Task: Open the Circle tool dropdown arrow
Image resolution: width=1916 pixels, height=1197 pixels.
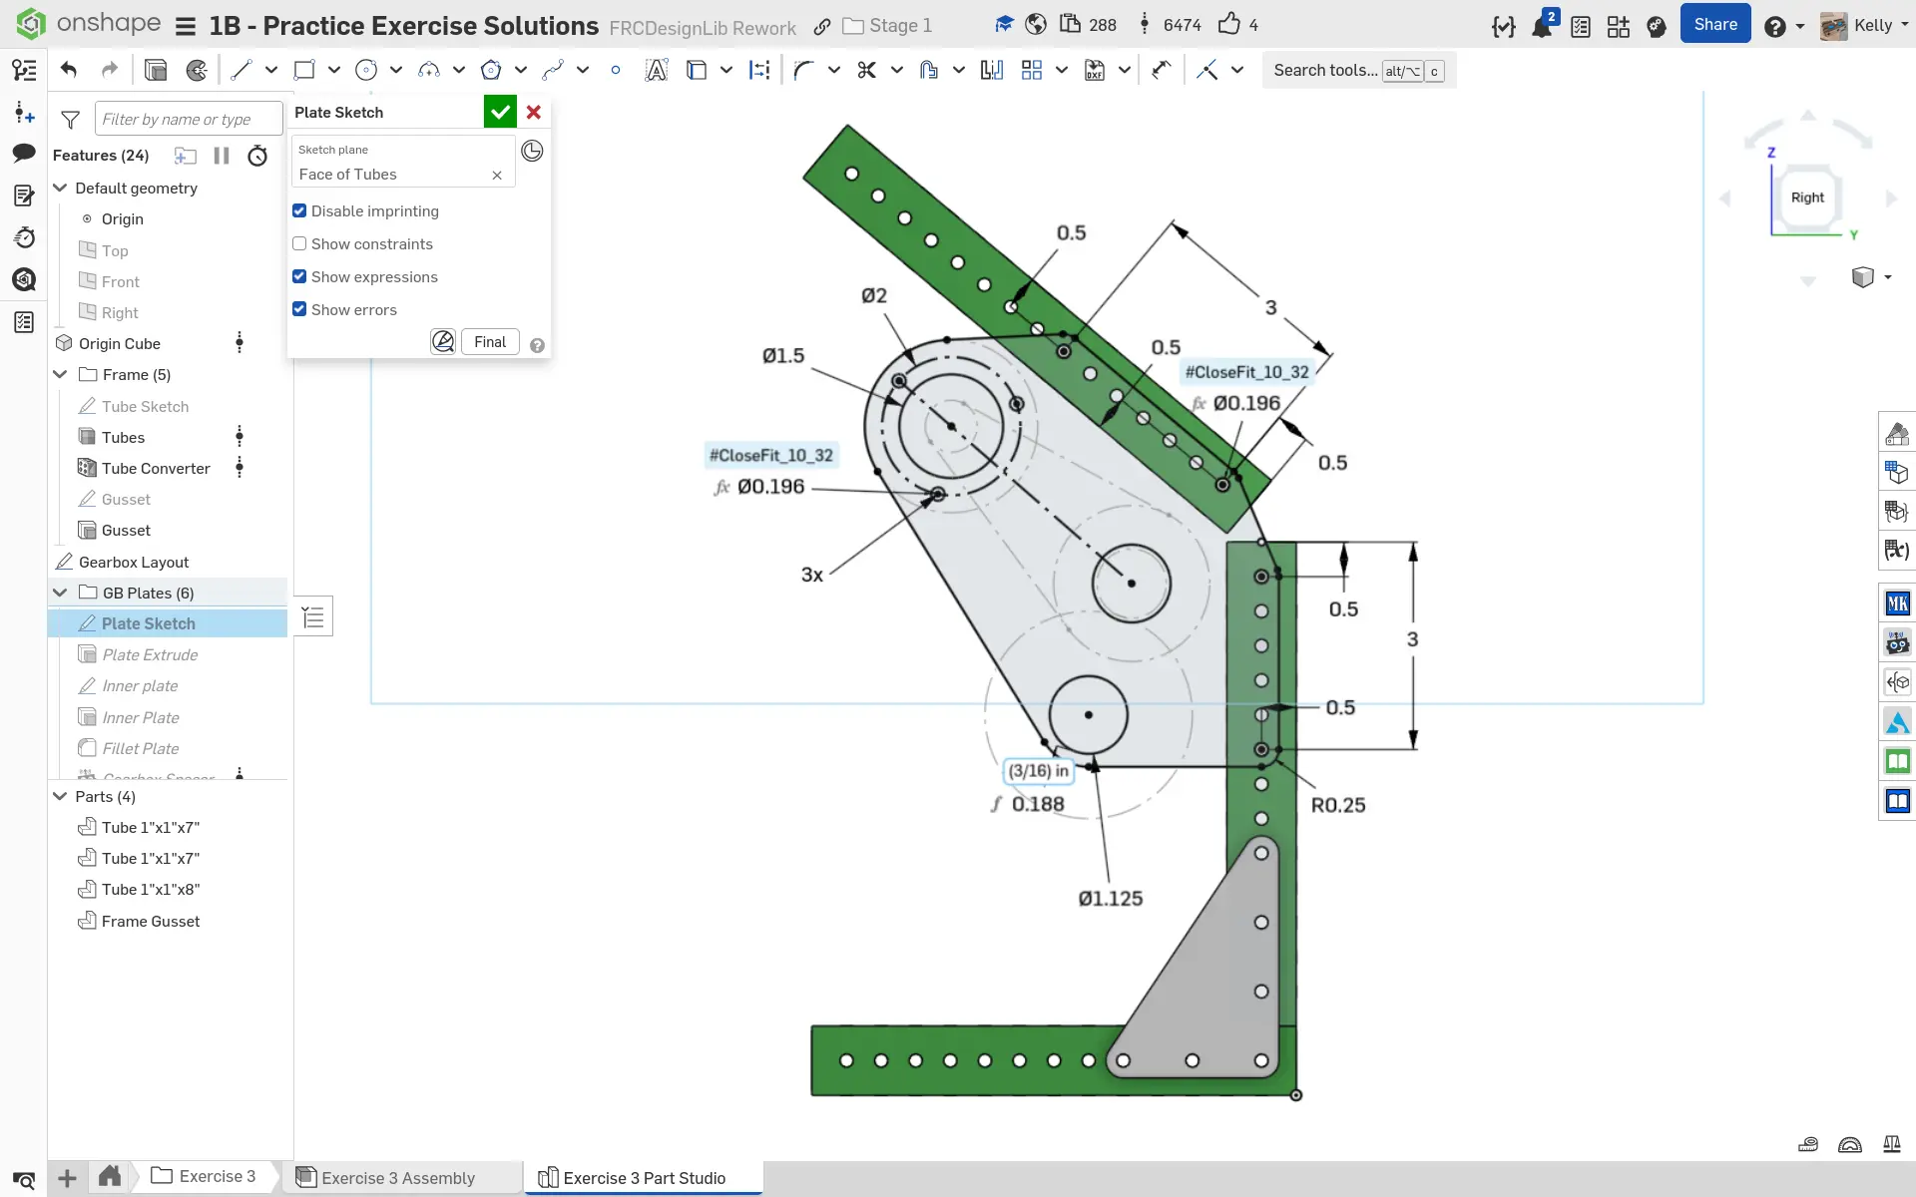Action: (396, 70)
